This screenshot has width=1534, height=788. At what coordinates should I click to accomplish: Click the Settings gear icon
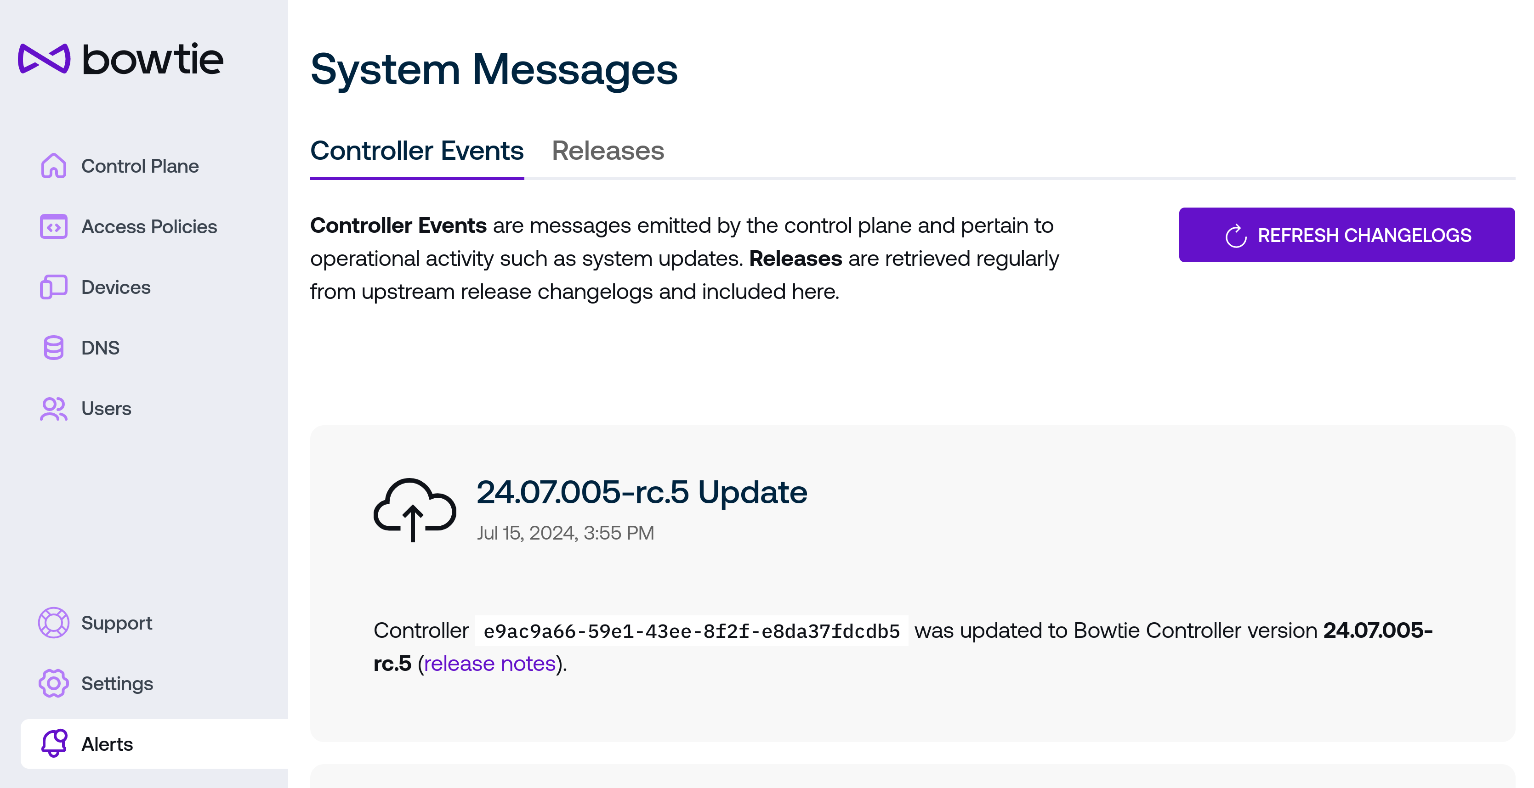point(54,683)
